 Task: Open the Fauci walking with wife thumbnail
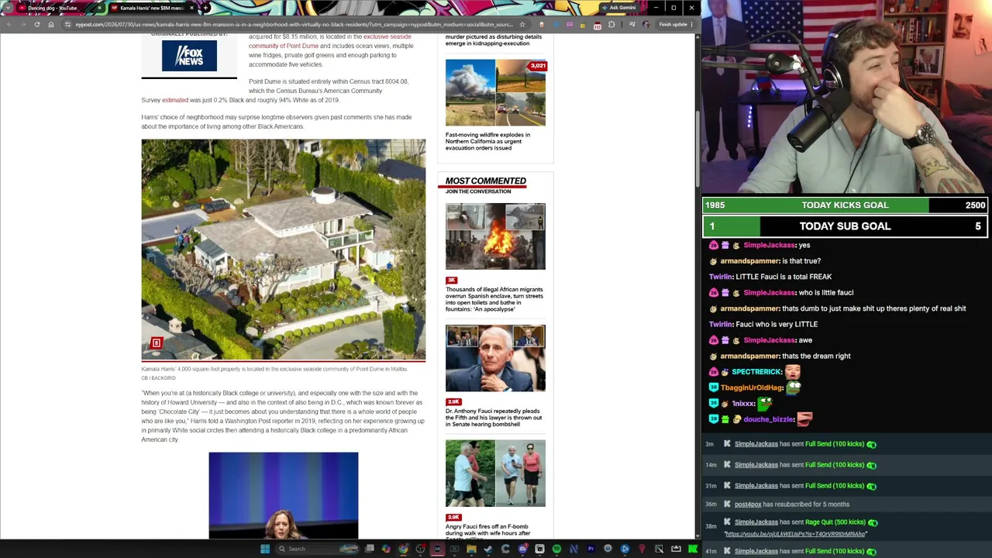tap(495, 474)
